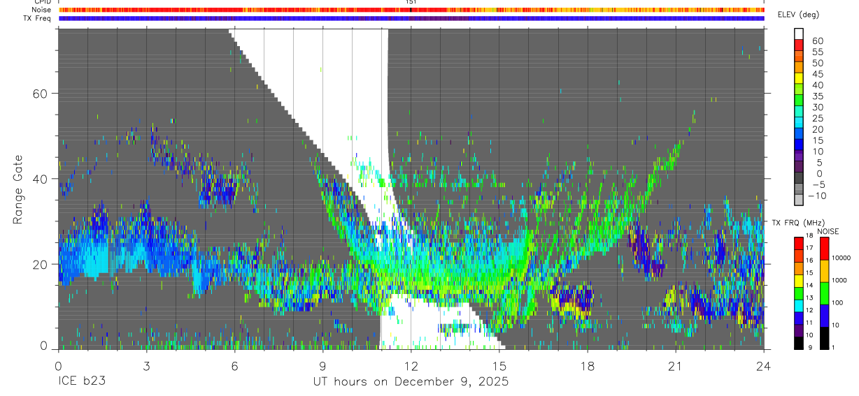
Task: Click the "24" tick on UT hours axis
Action: [x=764, y=365]
